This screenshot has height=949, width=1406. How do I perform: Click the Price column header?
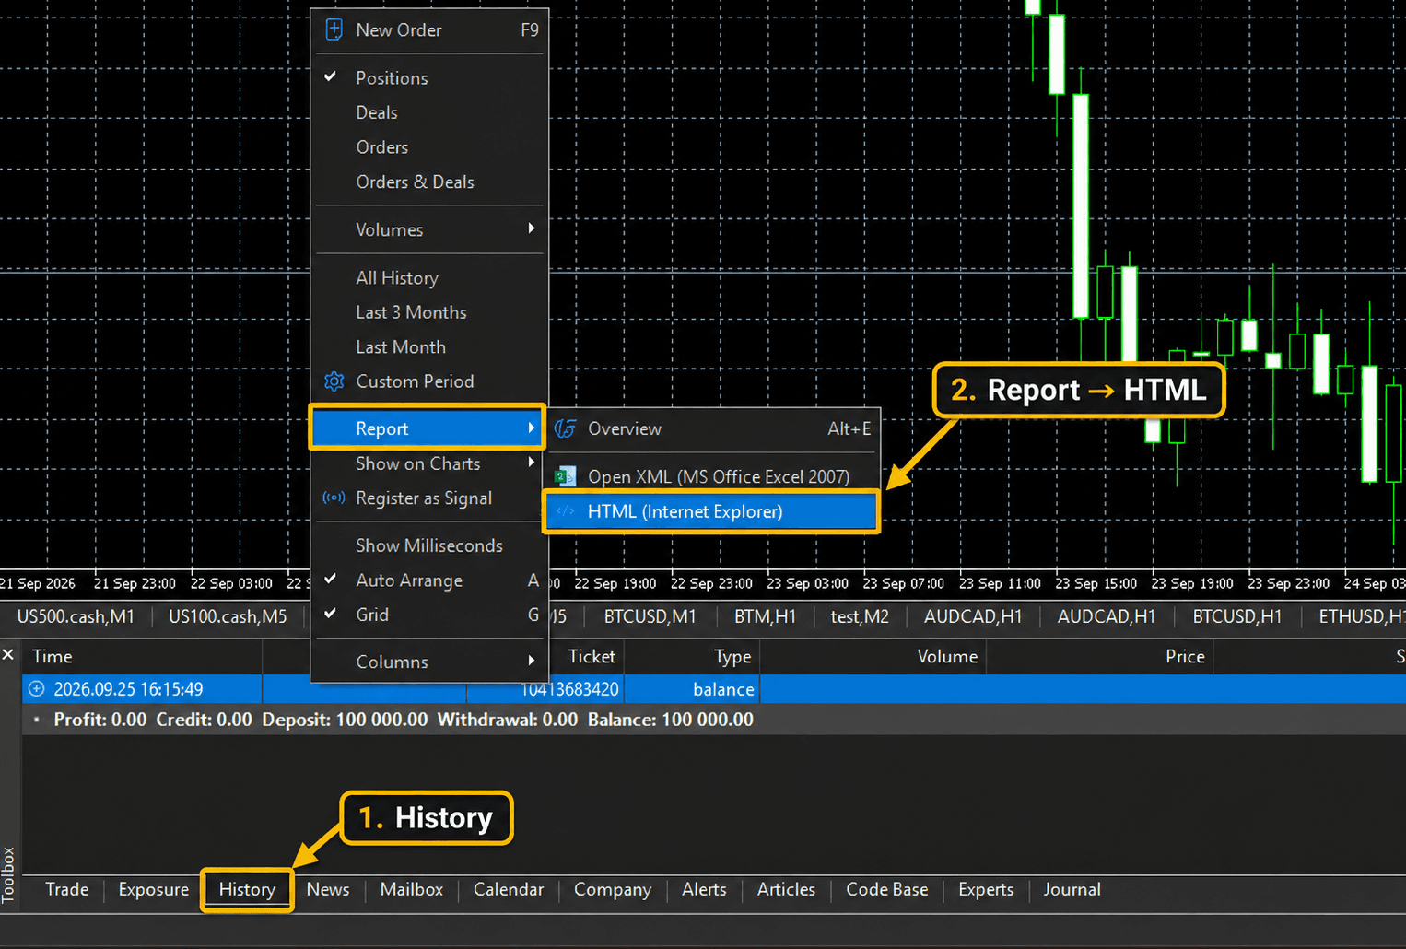point(1099,656)
